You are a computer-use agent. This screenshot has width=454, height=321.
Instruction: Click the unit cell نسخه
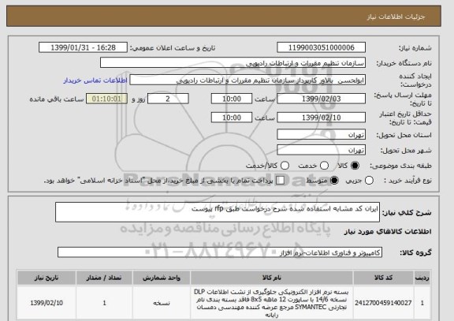(162, 303)
